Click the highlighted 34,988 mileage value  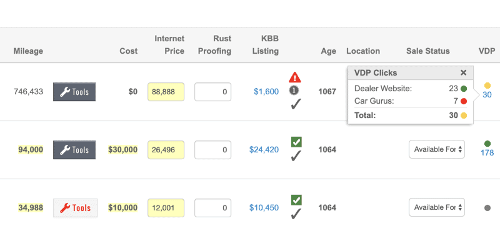click(31, 208)
